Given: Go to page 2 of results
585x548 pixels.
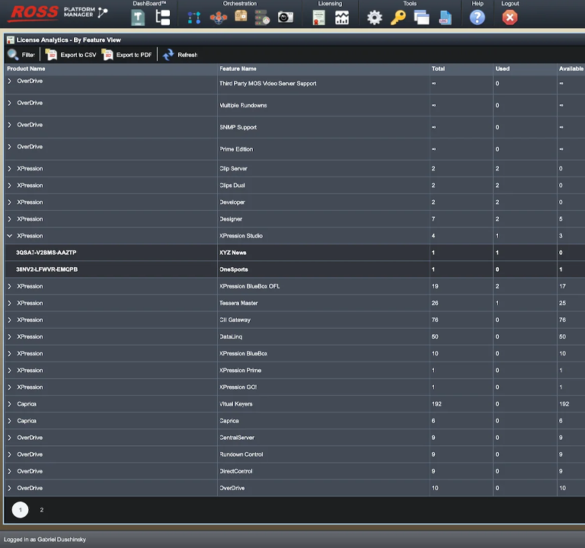Looking at the screenshot, I should [x=42, y=510].
